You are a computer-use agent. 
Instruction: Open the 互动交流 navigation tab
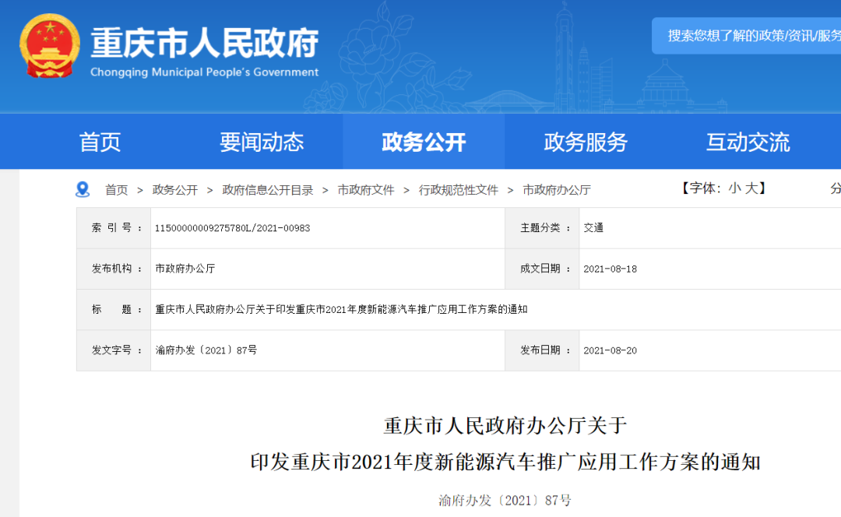tap(748, 142)
